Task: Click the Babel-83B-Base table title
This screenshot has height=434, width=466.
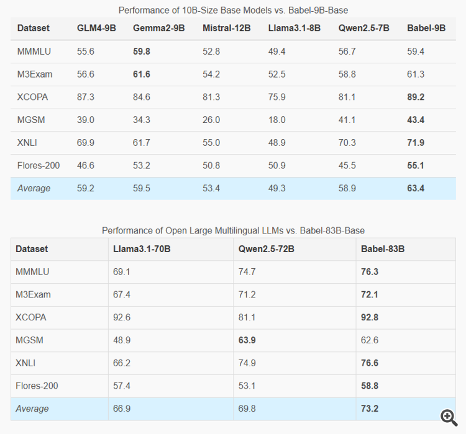Action: tap(233, 230)
